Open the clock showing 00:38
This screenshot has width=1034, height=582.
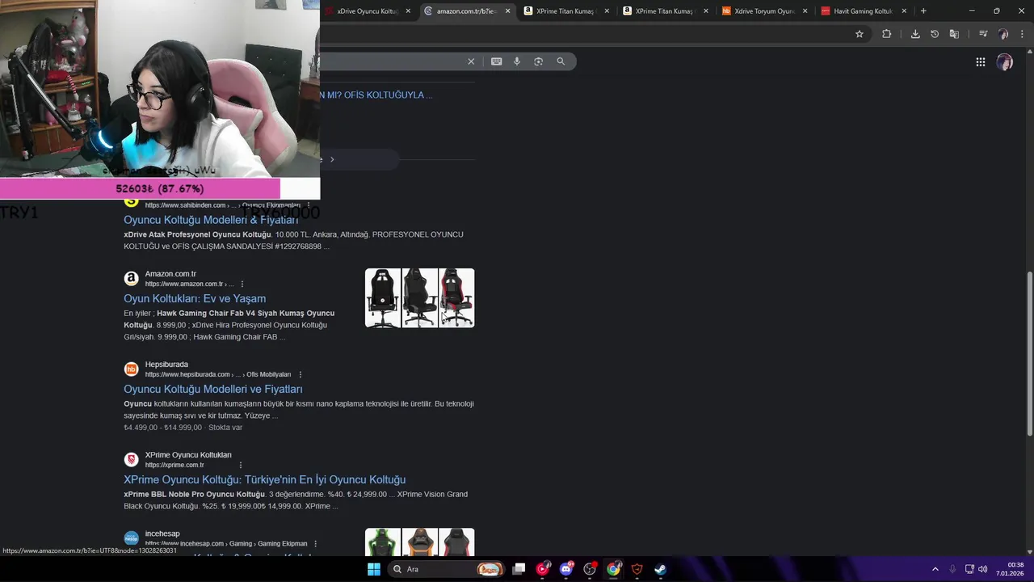point(1010,569)
